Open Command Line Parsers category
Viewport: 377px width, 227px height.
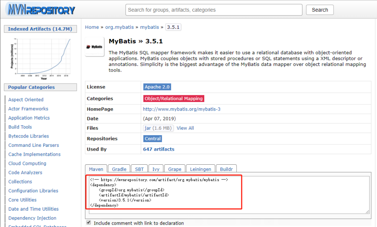click(34, 145)
